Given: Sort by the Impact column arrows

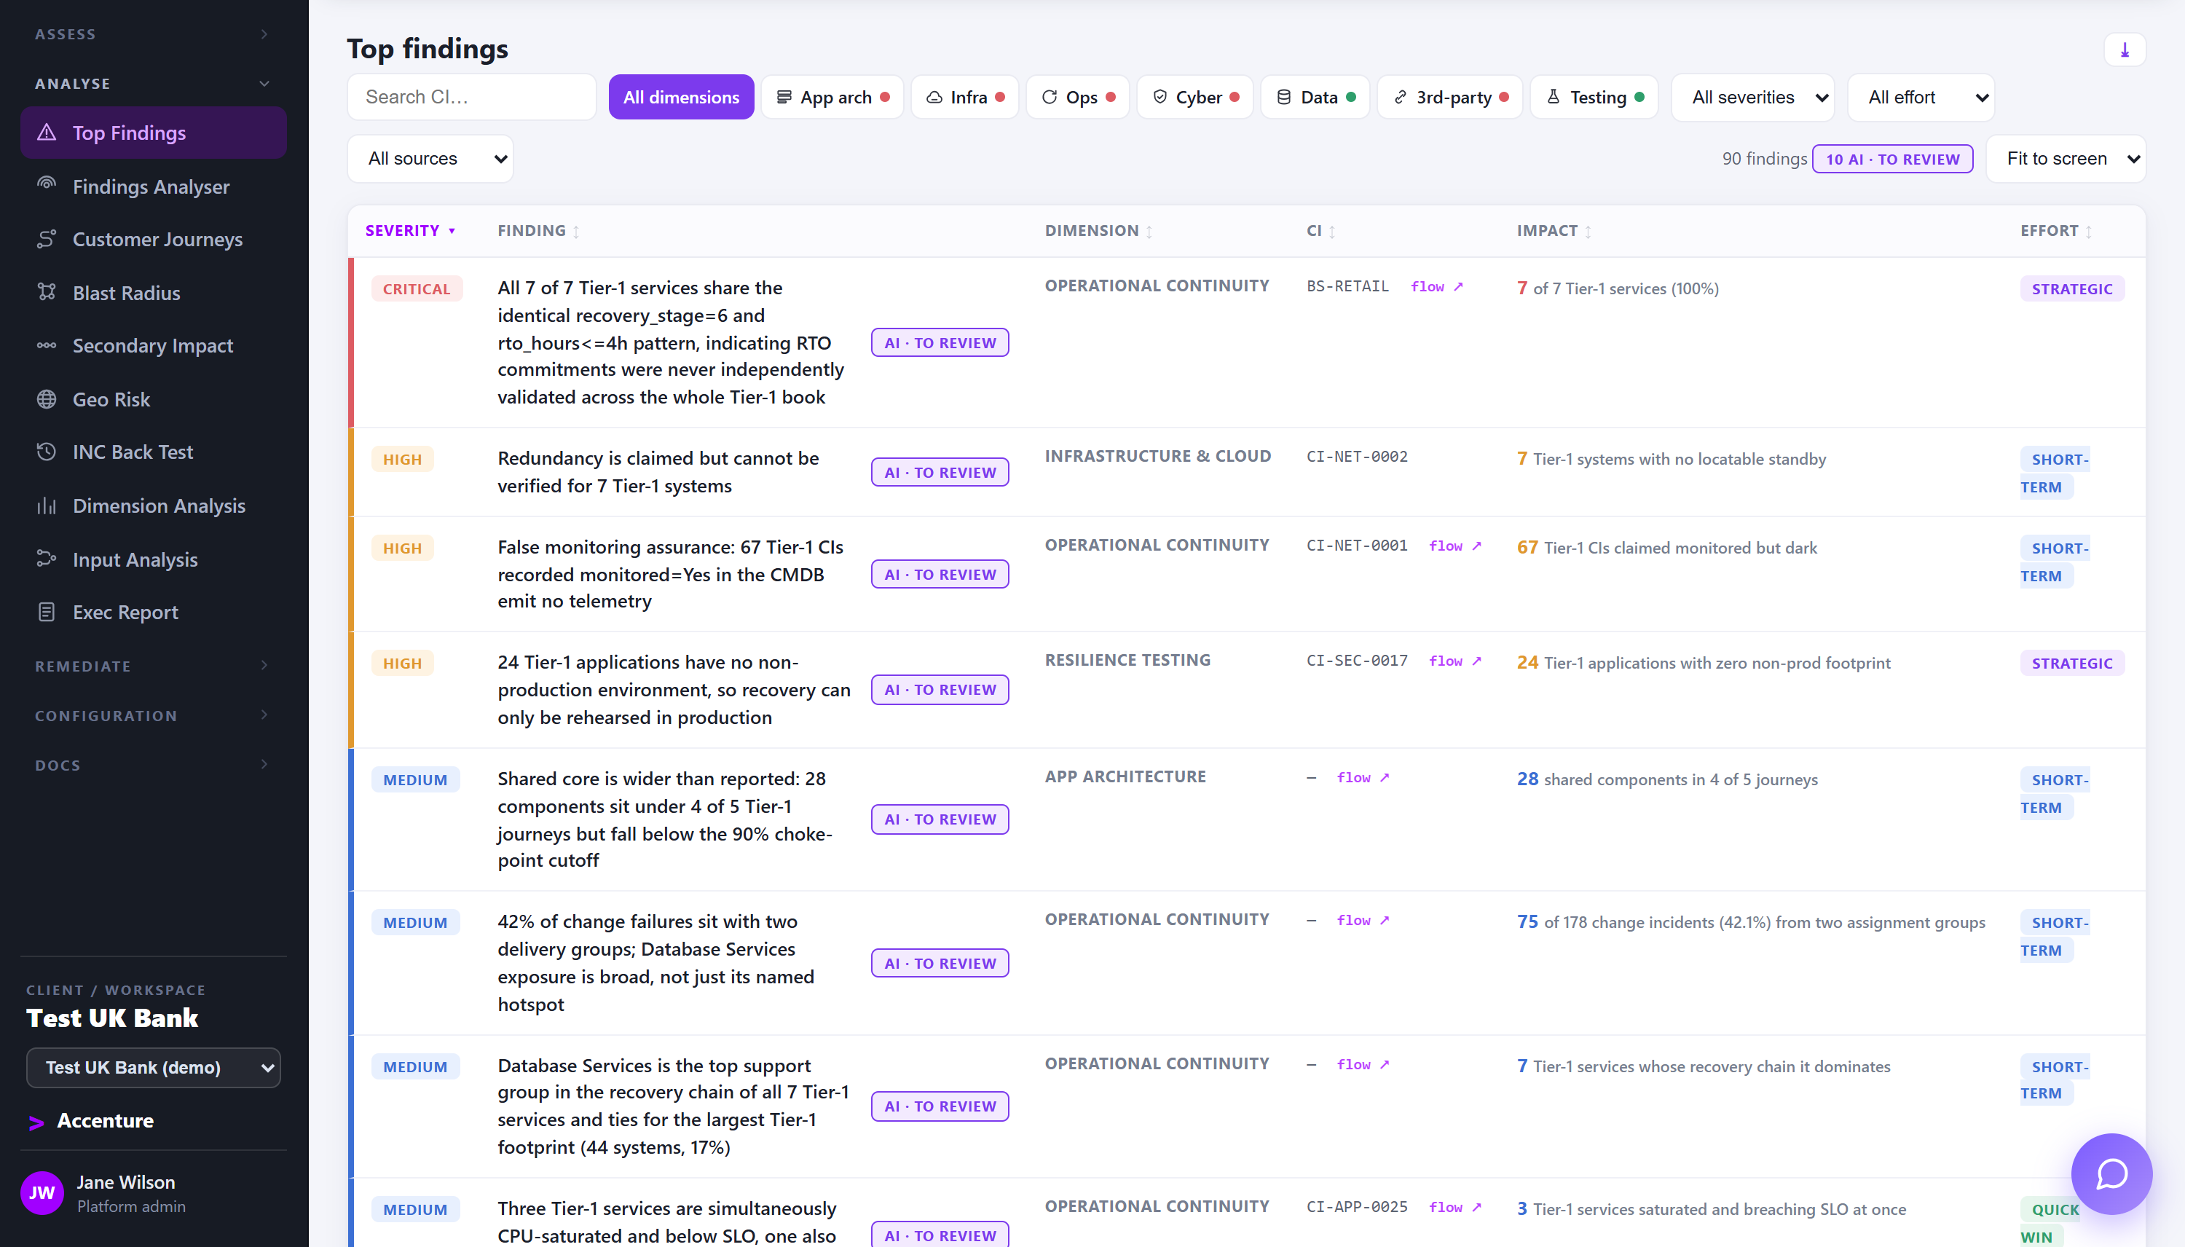Looking at the screenshot, I should 1588,231.
